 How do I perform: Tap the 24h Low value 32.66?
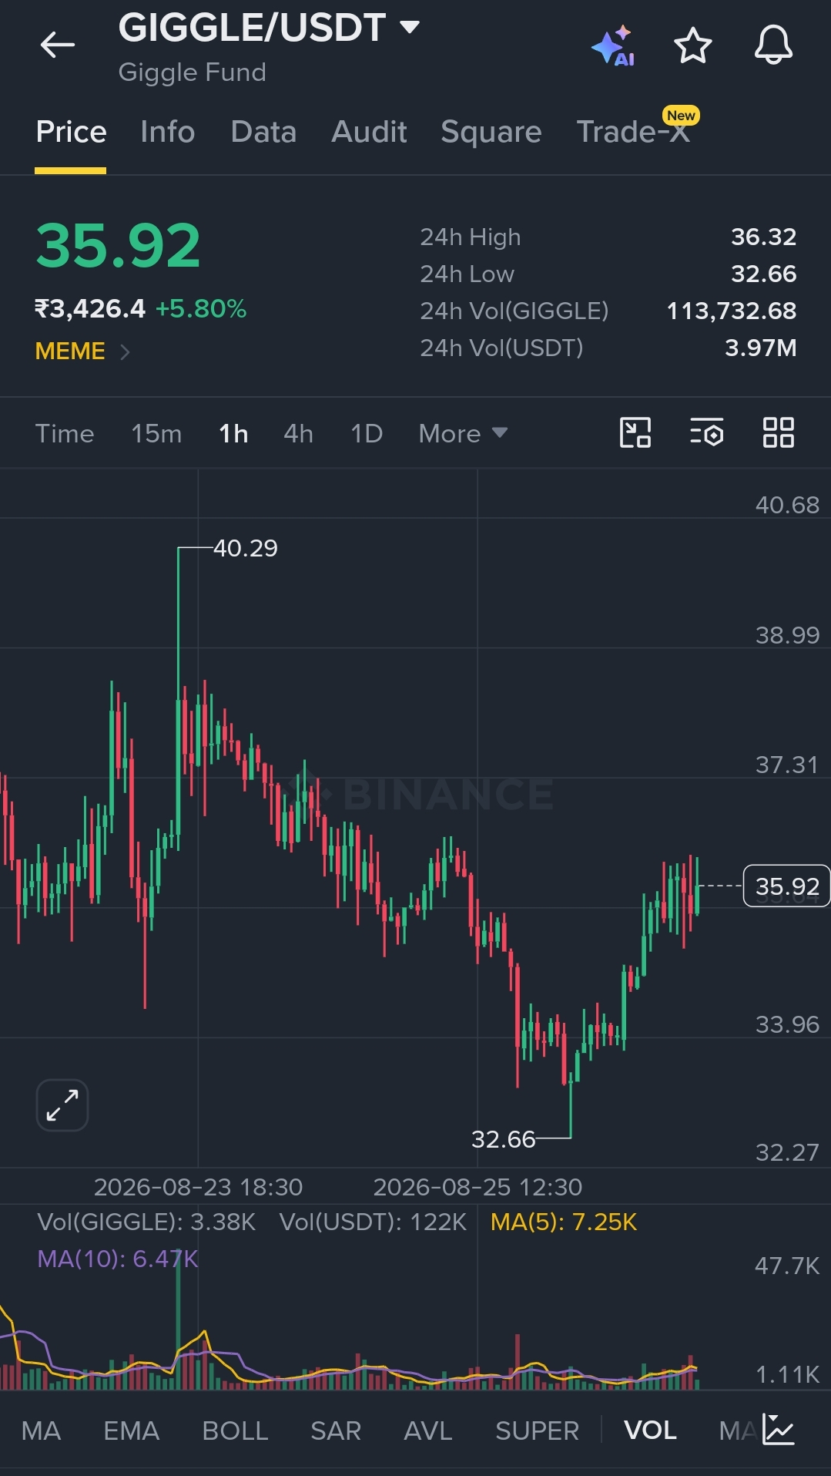click(763, 274)
